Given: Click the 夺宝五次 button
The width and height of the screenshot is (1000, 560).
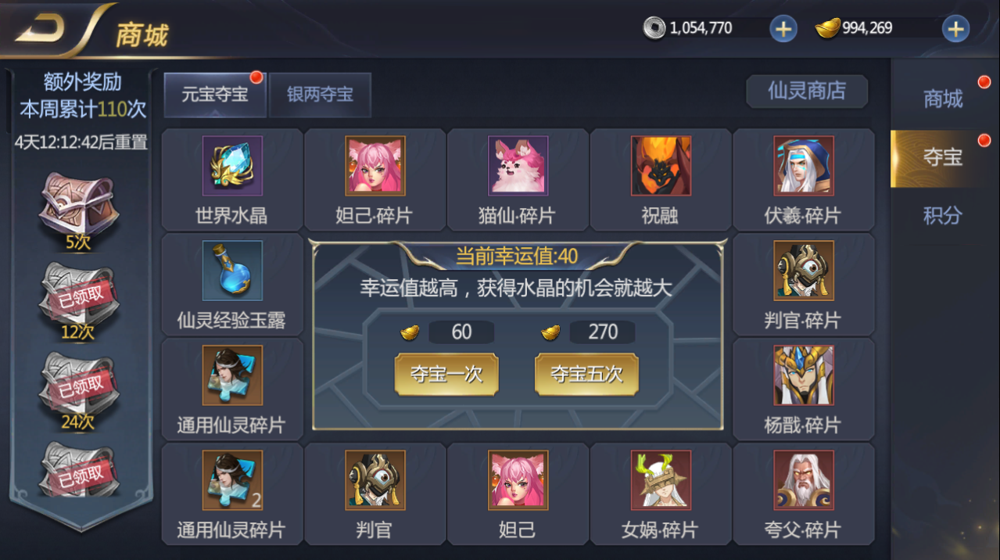Looking at the screenshot, I should (x=586, y=374).
